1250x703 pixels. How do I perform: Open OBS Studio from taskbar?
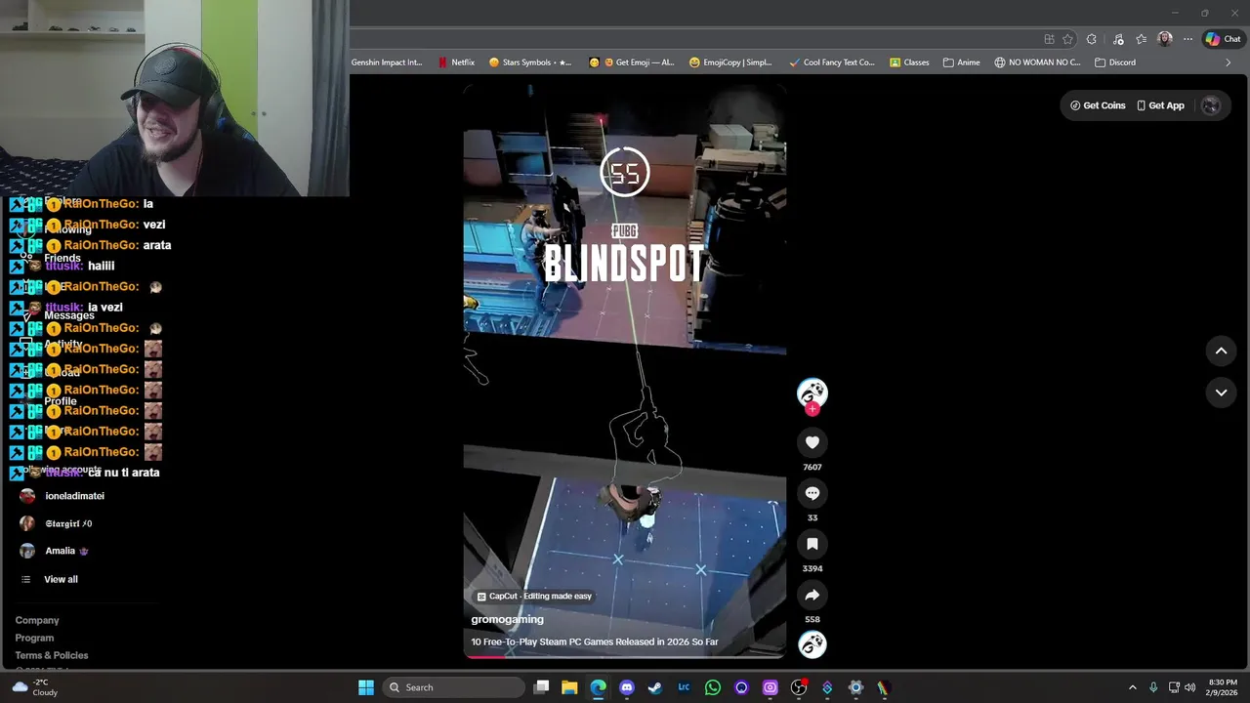click(x=799, y=687)
